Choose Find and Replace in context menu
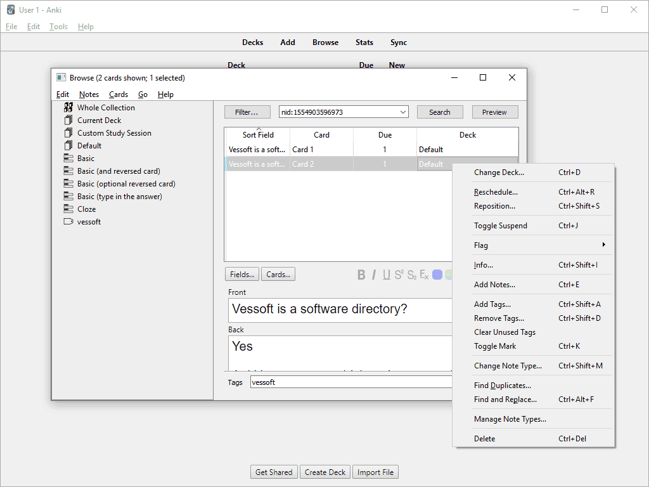The height and width of the screenshot is (487, 649). 533,399
